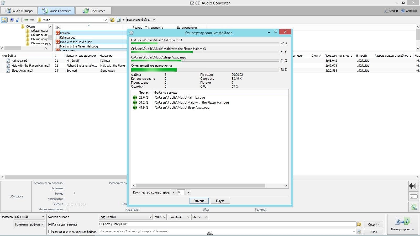Viewport: 420px width, 236px height.
Task: Click the converter count field showing 8
Action: (x=181, y=192)
